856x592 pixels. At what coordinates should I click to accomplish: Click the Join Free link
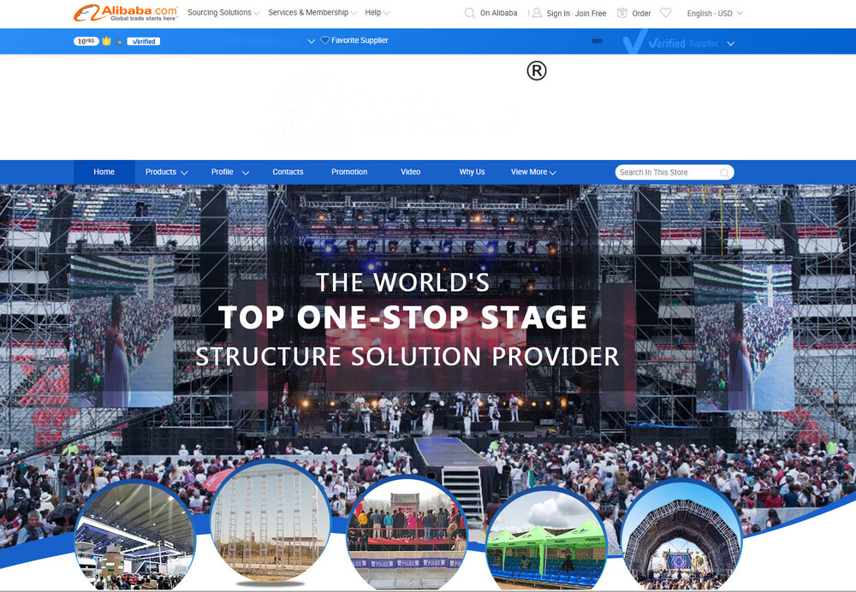(591, 14)
